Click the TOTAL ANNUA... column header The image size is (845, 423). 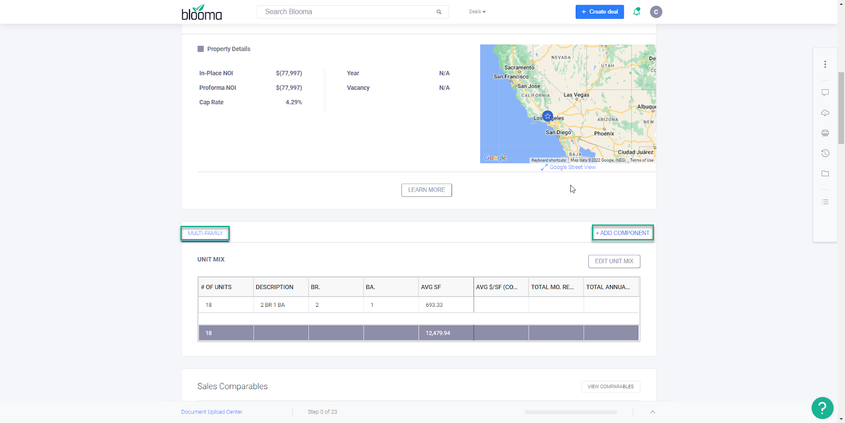tap(611, 287)
